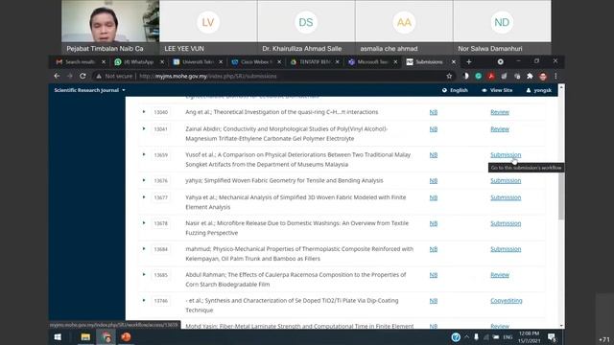Open Review for Ang et al. submission
614x345 pixels.
click(x=500, y=112)
